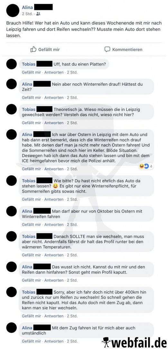Viewport: 168px width, 349px height.
Task: Click the Kommentieren speech bubble icon
Action: pyautogui.click(x=107, y=49)
